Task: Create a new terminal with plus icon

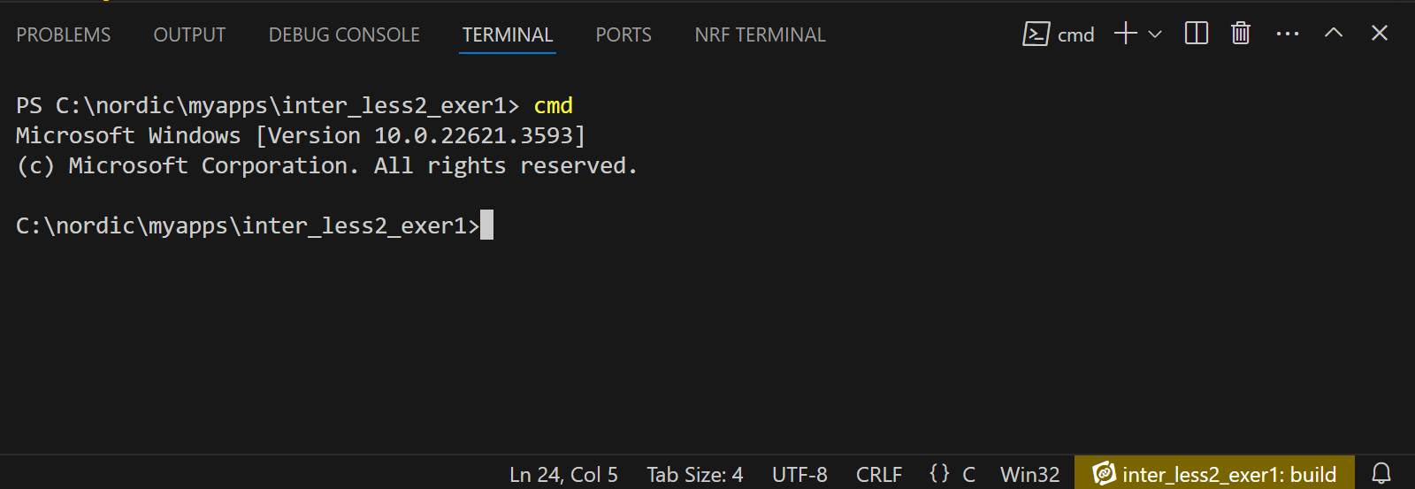Action: point(1125,34)
